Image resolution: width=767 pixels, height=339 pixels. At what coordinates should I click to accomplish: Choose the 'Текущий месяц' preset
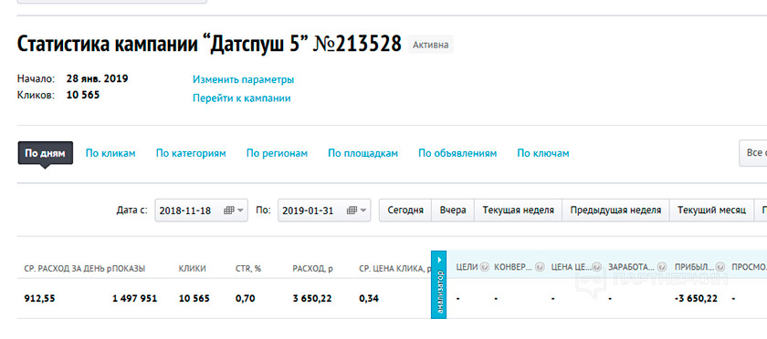pos(711,211)
